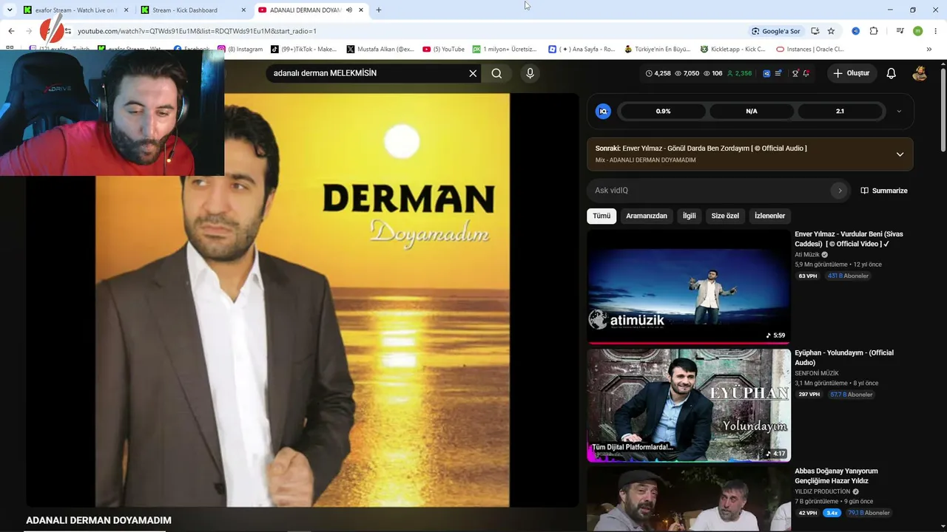Expand the vidIQ stats panel chevron
The height and width of the screenshot is (532, 947).
point(899,111)
